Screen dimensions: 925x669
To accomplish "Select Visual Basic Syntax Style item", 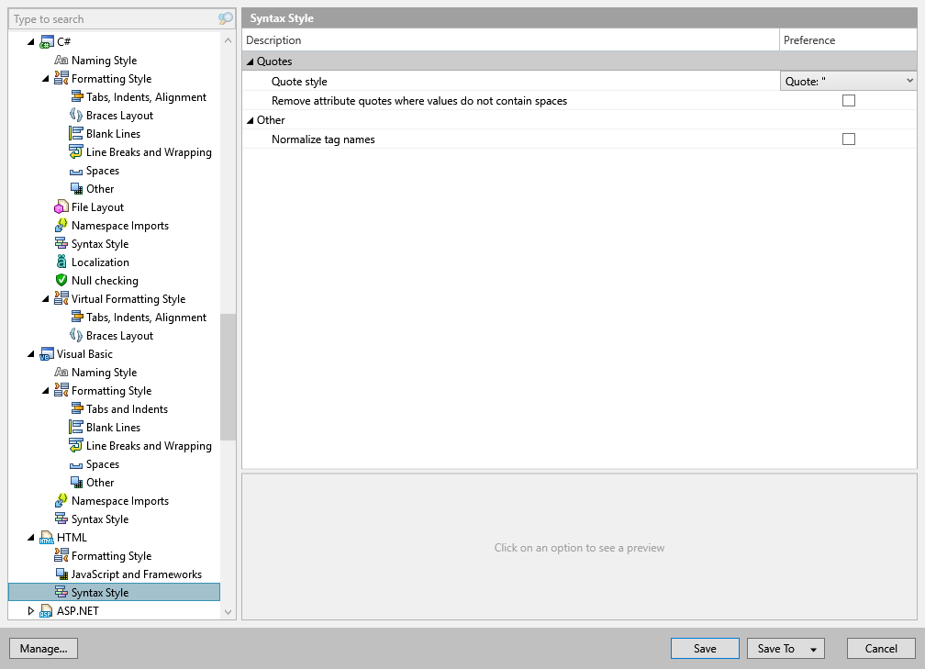I will [100, 519].
